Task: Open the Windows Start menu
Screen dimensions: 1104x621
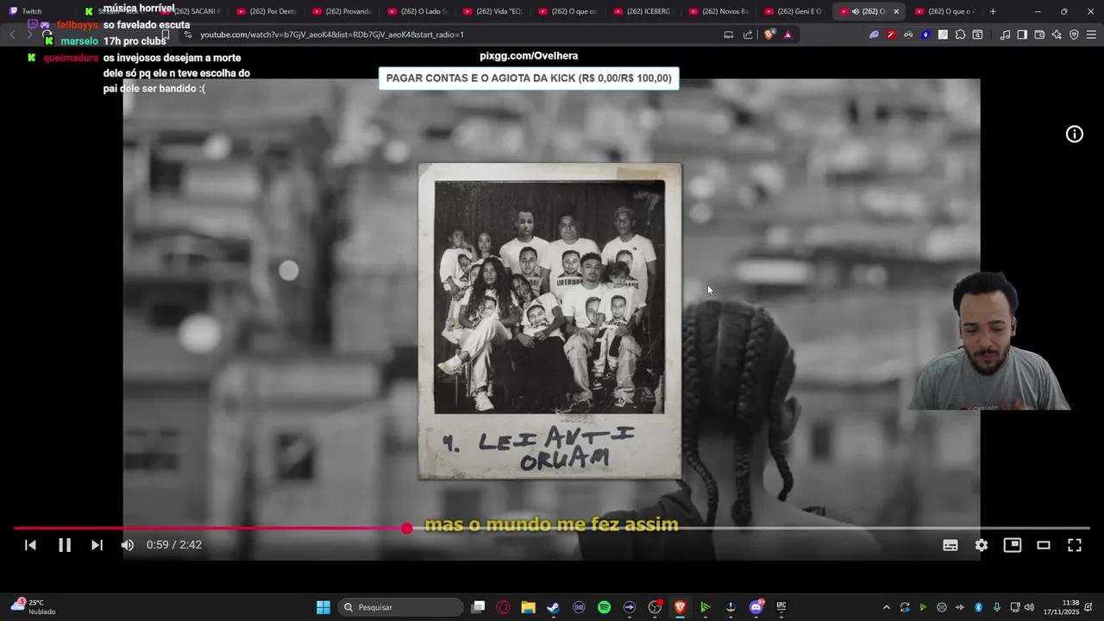Action: pyautogui.click(x=323, y=607)
